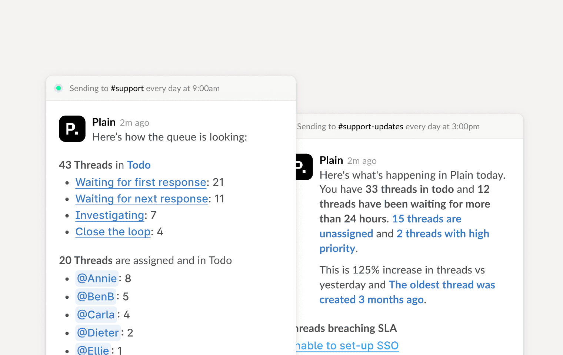The height and width of the screenshot is (355, 563).
Task: Click the @BenB mention
Action: pos(96,297)
